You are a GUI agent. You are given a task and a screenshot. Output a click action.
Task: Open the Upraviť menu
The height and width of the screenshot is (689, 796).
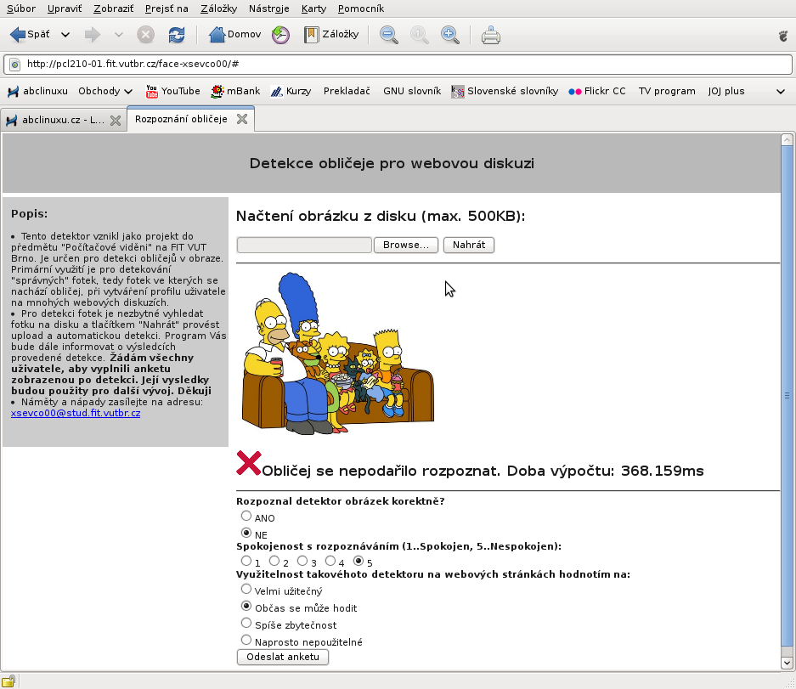[x=65, y=8]
